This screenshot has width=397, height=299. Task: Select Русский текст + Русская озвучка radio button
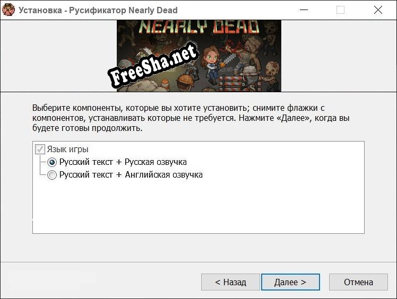click(x=52, y=162)
